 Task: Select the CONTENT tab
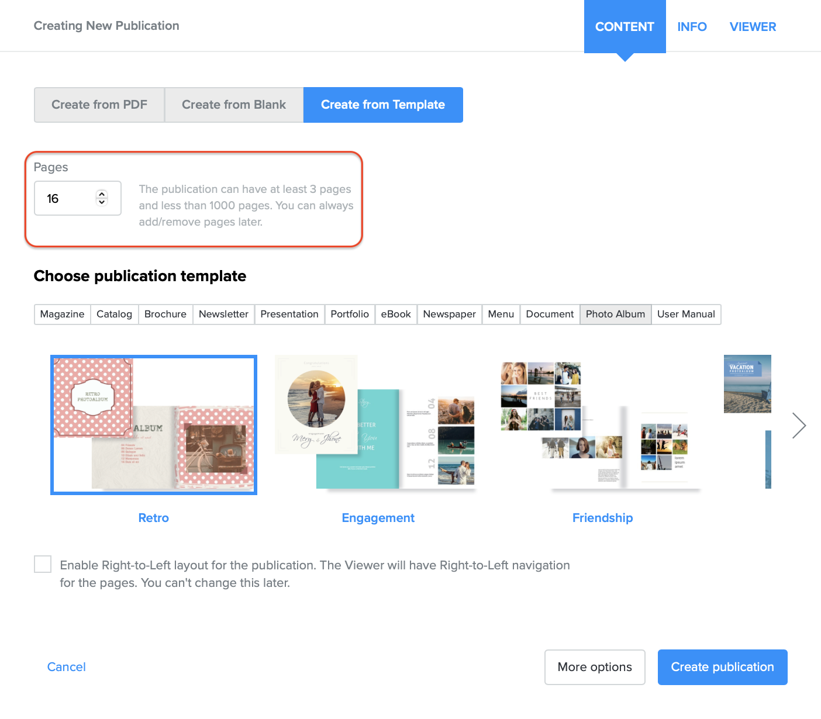click(625, 27)
